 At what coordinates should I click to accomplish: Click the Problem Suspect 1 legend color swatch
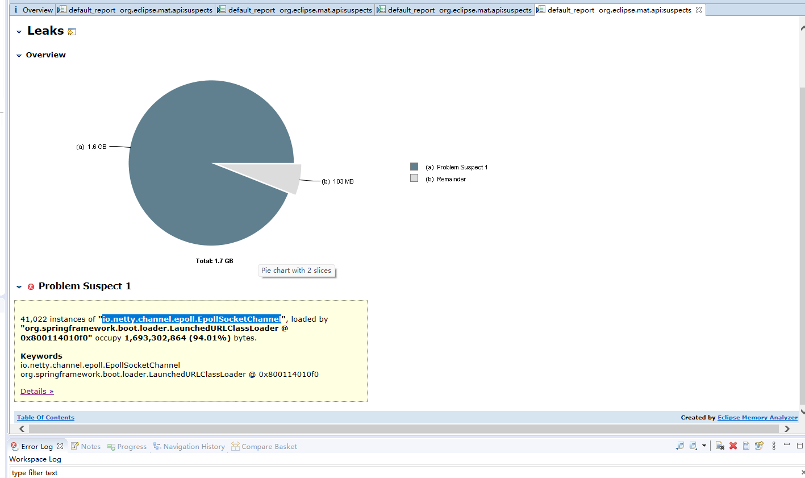(x=414, y=167)
